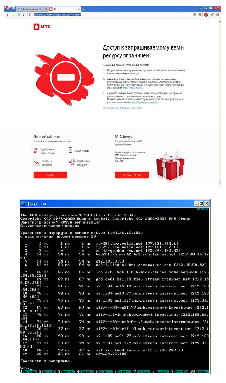The height and width of the screenshot is (383, 226).
Task: Open Speed Dial grid icon
Action: tap(24, 15)
